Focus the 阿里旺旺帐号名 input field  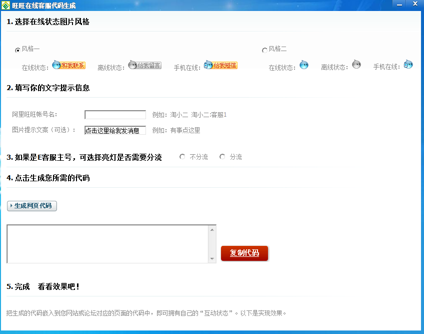(x=115, y=115)
